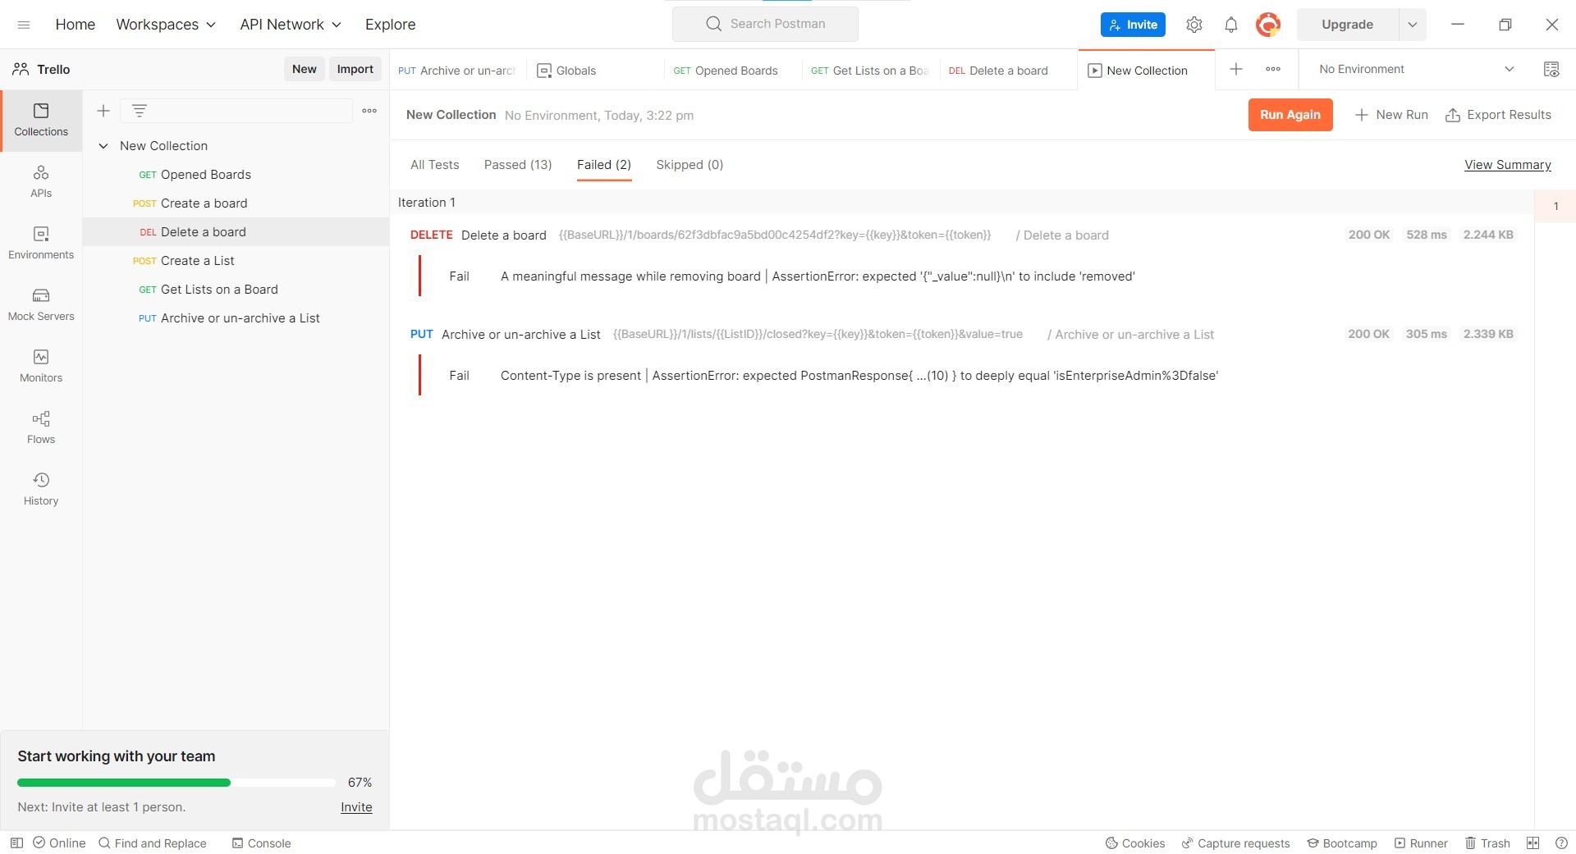Open Postman settings gear
The image size is (1576, 854).
tap(1194, 25)
